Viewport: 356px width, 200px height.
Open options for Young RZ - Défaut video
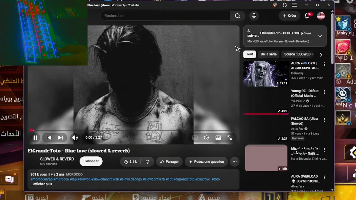(324, 92)
